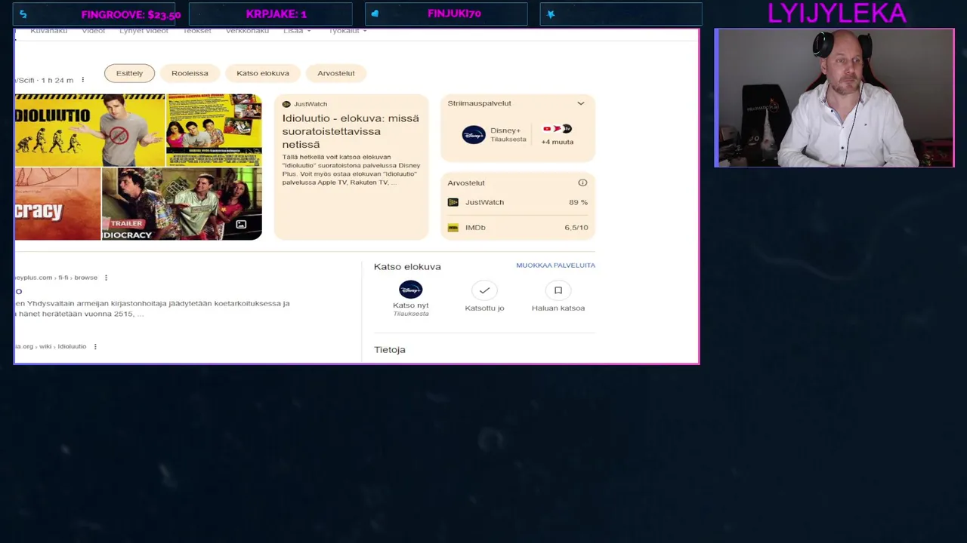
Task: Open three-dot menu beside 'wiki › Idioluutio' result
Action: (95, 346)
